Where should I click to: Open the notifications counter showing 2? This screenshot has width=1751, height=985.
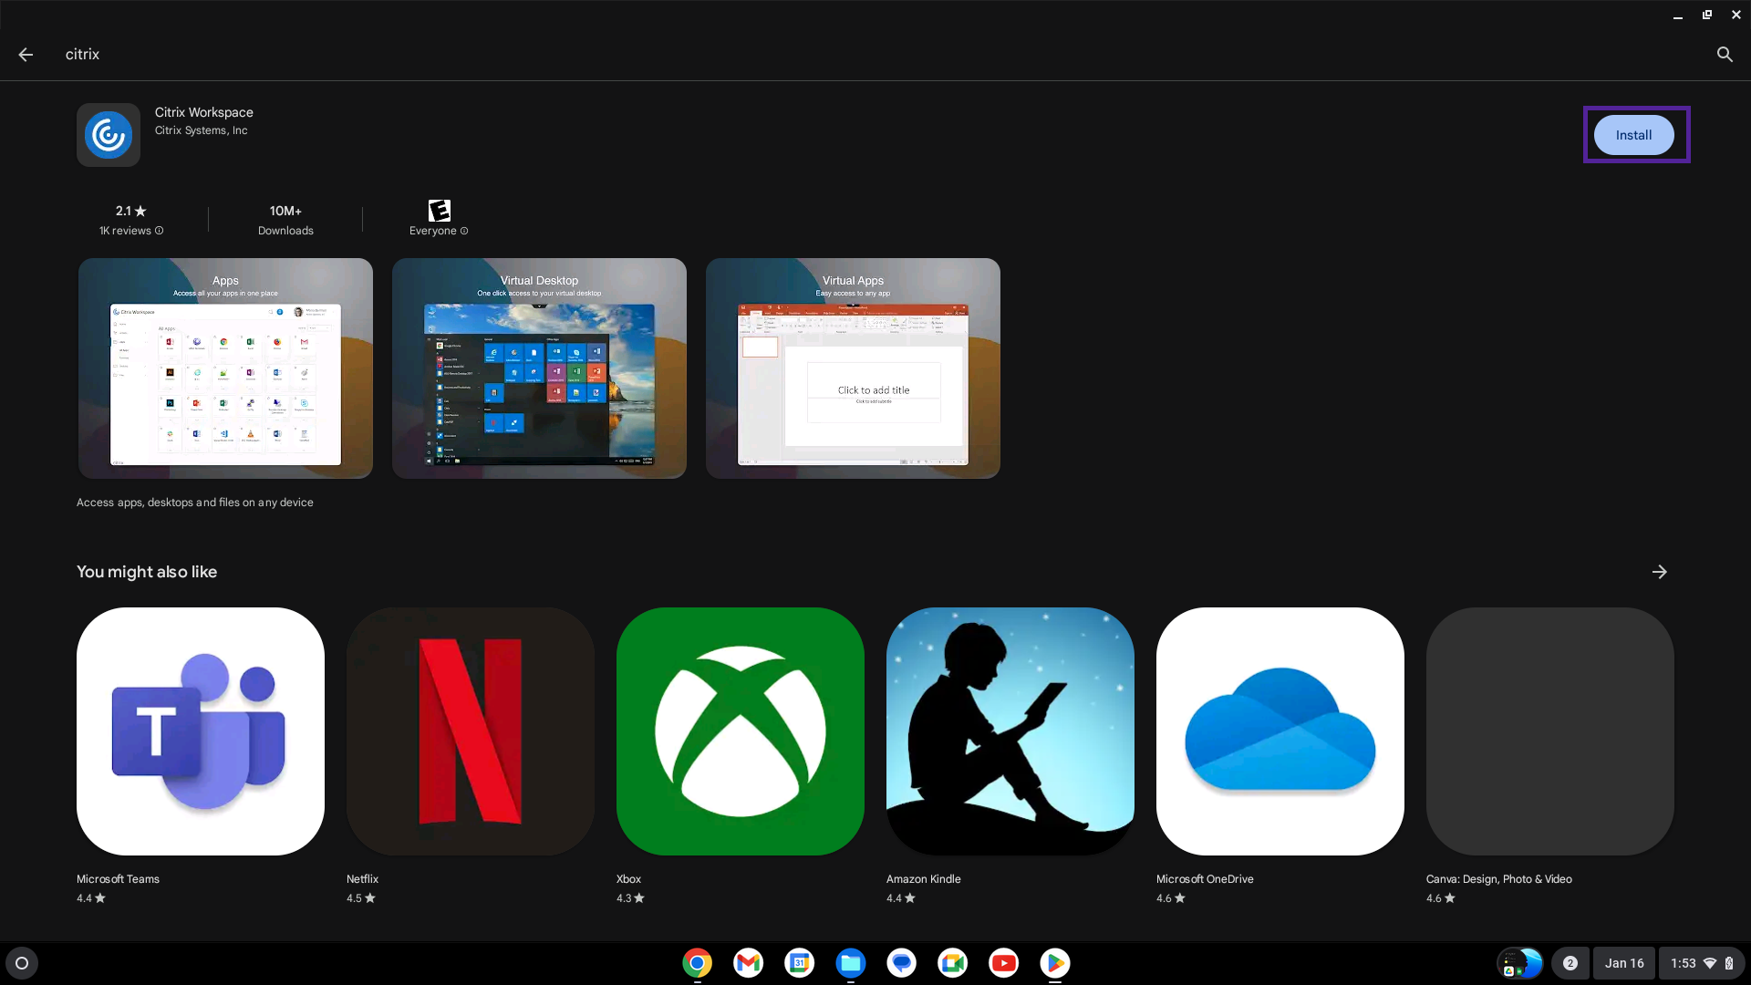point(1570,963)
